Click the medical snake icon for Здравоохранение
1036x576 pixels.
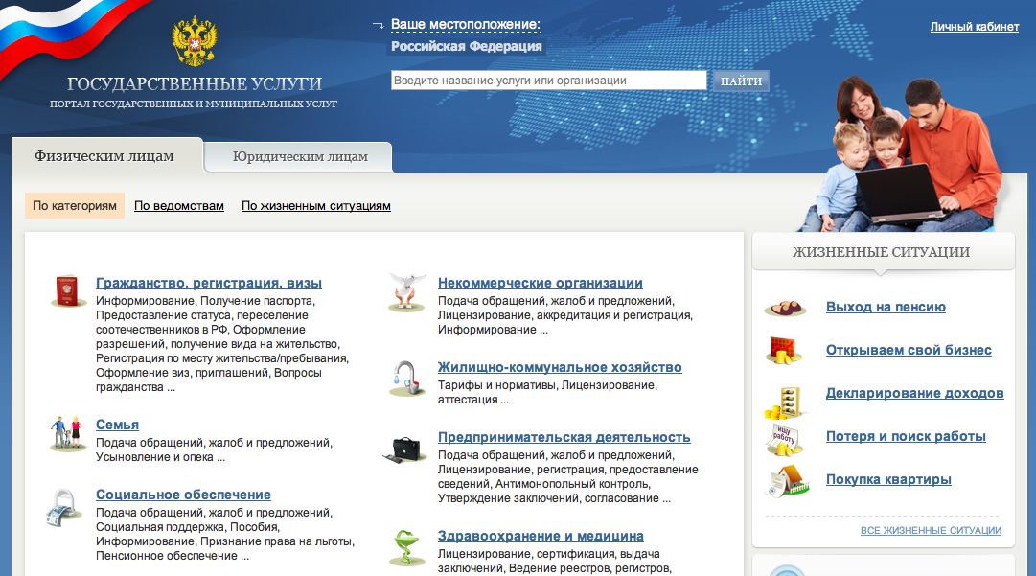click(x=406, y=547)
